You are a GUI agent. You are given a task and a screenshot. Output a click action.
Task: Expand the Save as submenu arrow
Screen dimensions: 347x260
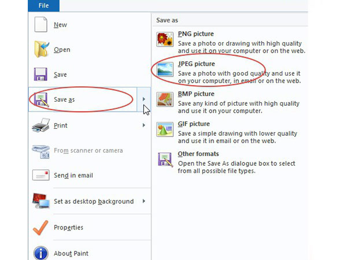143,99
